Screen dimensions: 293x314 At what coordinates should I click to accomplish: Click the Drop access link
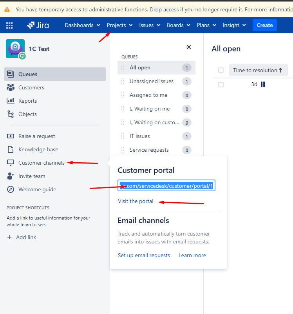coord(164,9)
